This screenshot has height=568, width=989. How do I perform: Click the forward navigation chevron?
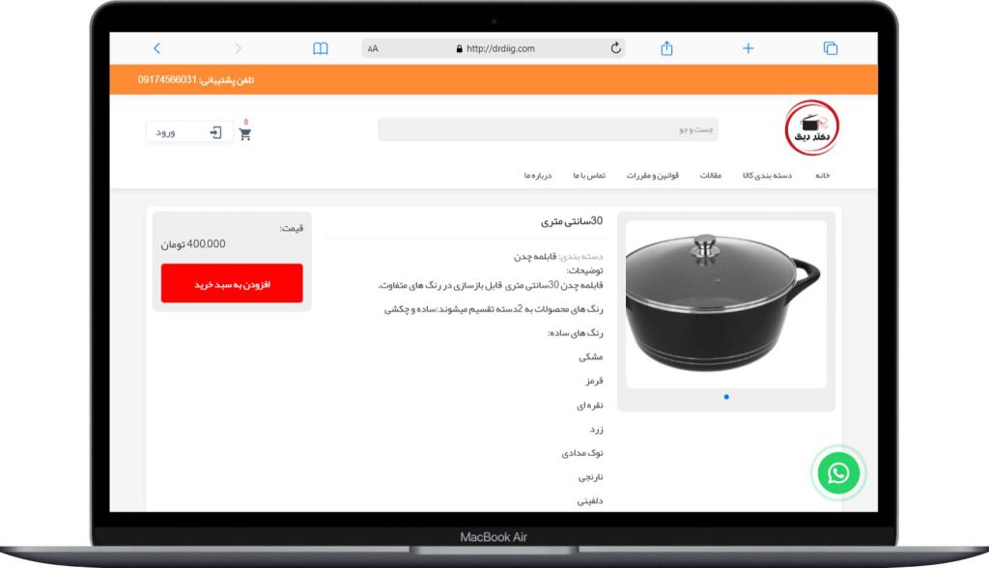click(x=238, y=48)
